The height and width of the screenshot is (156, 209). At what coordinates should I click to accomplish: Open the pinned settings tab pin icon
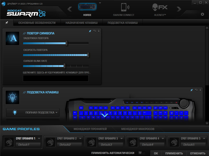(7, 23)
